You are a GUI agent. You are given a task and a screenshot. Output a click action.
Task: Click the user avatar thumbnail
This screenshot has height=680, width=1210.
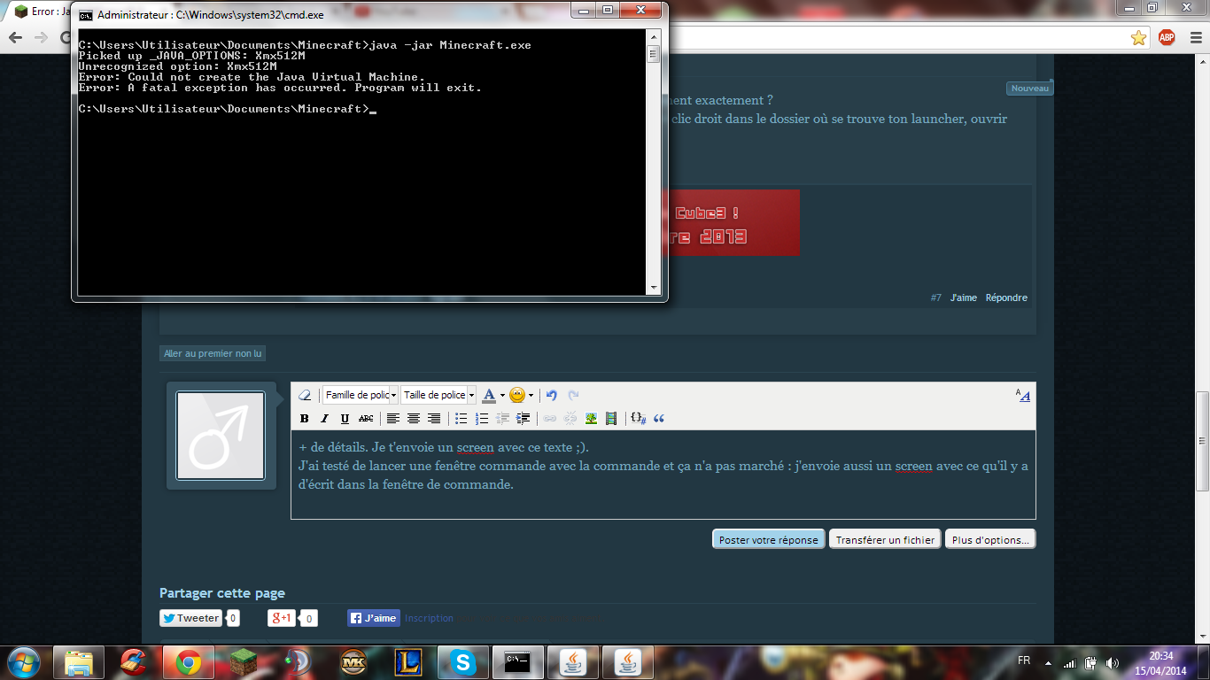click(221, 436)
